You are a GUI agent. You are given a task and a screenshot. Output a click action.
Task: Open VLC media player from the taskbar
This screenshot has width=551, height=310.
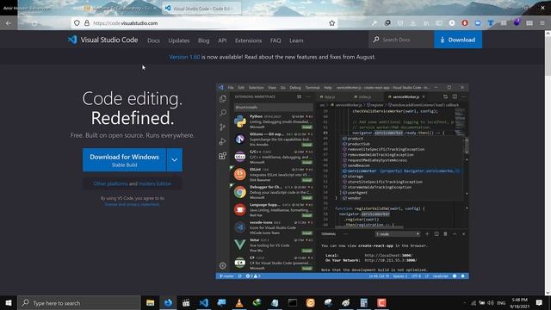(239, 302)
